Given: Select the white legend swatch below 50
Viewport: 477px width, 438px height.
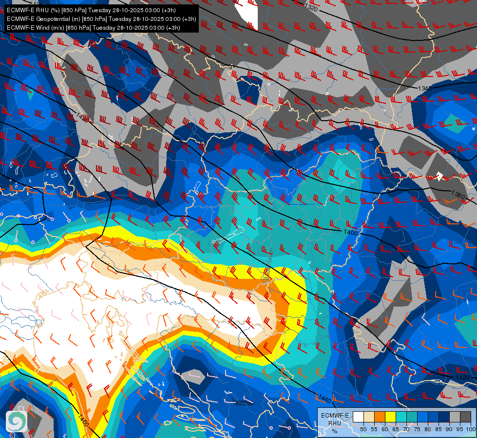Looking at the screenshot, I should pos(358,417).
